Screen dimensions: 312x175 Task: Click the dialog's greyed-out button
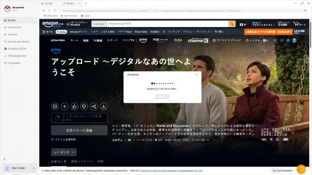click(162, 97)
